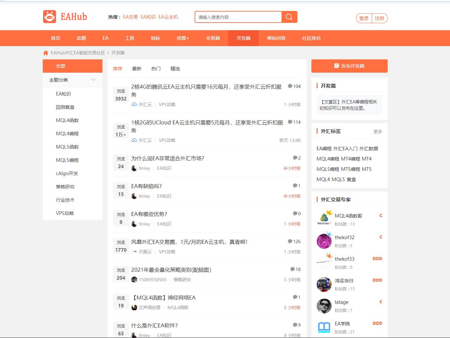Click comment bubble icon showing 104 replies

[290, 86]
